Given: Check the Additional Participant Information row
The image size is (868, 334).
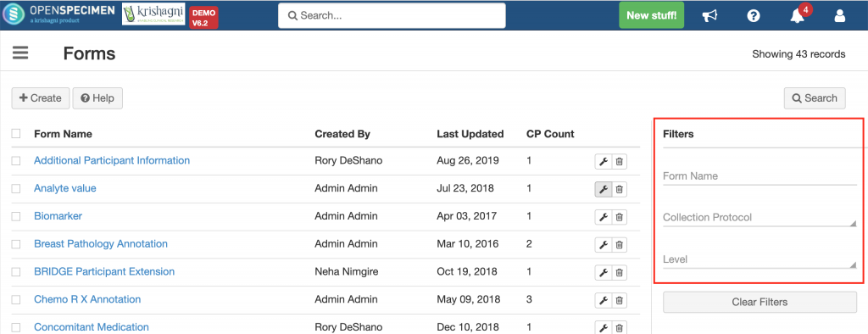Looking at the screenshot, I should [x=16, y=160].
